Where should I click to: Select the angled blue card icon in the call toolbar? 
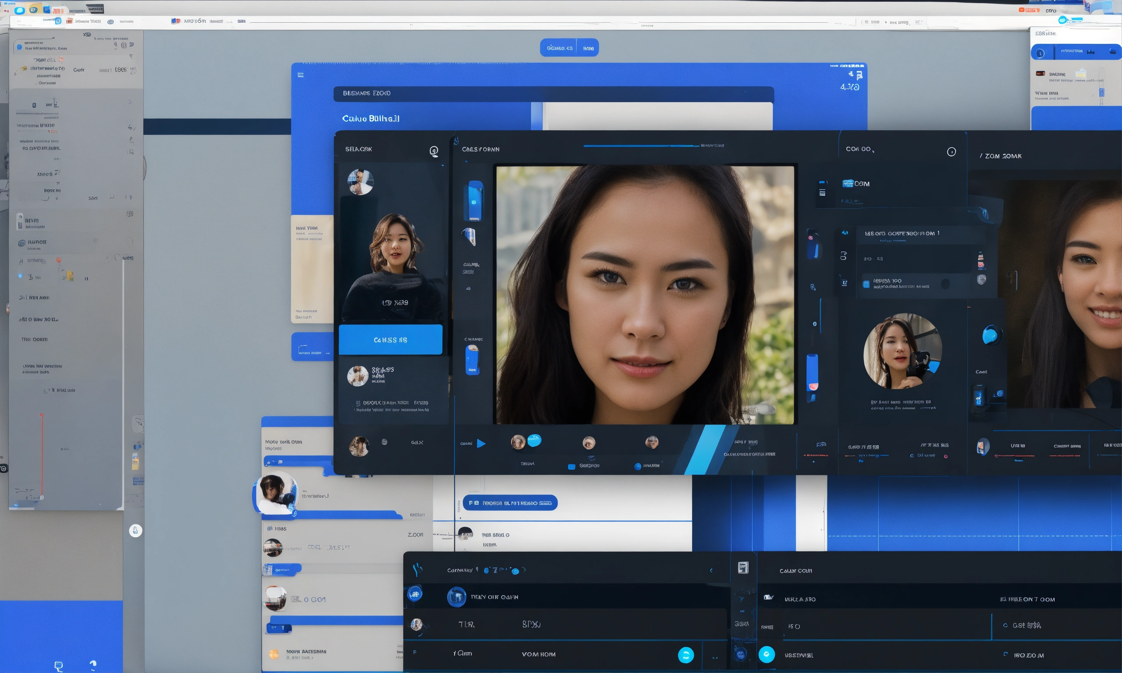pos(469,236)
